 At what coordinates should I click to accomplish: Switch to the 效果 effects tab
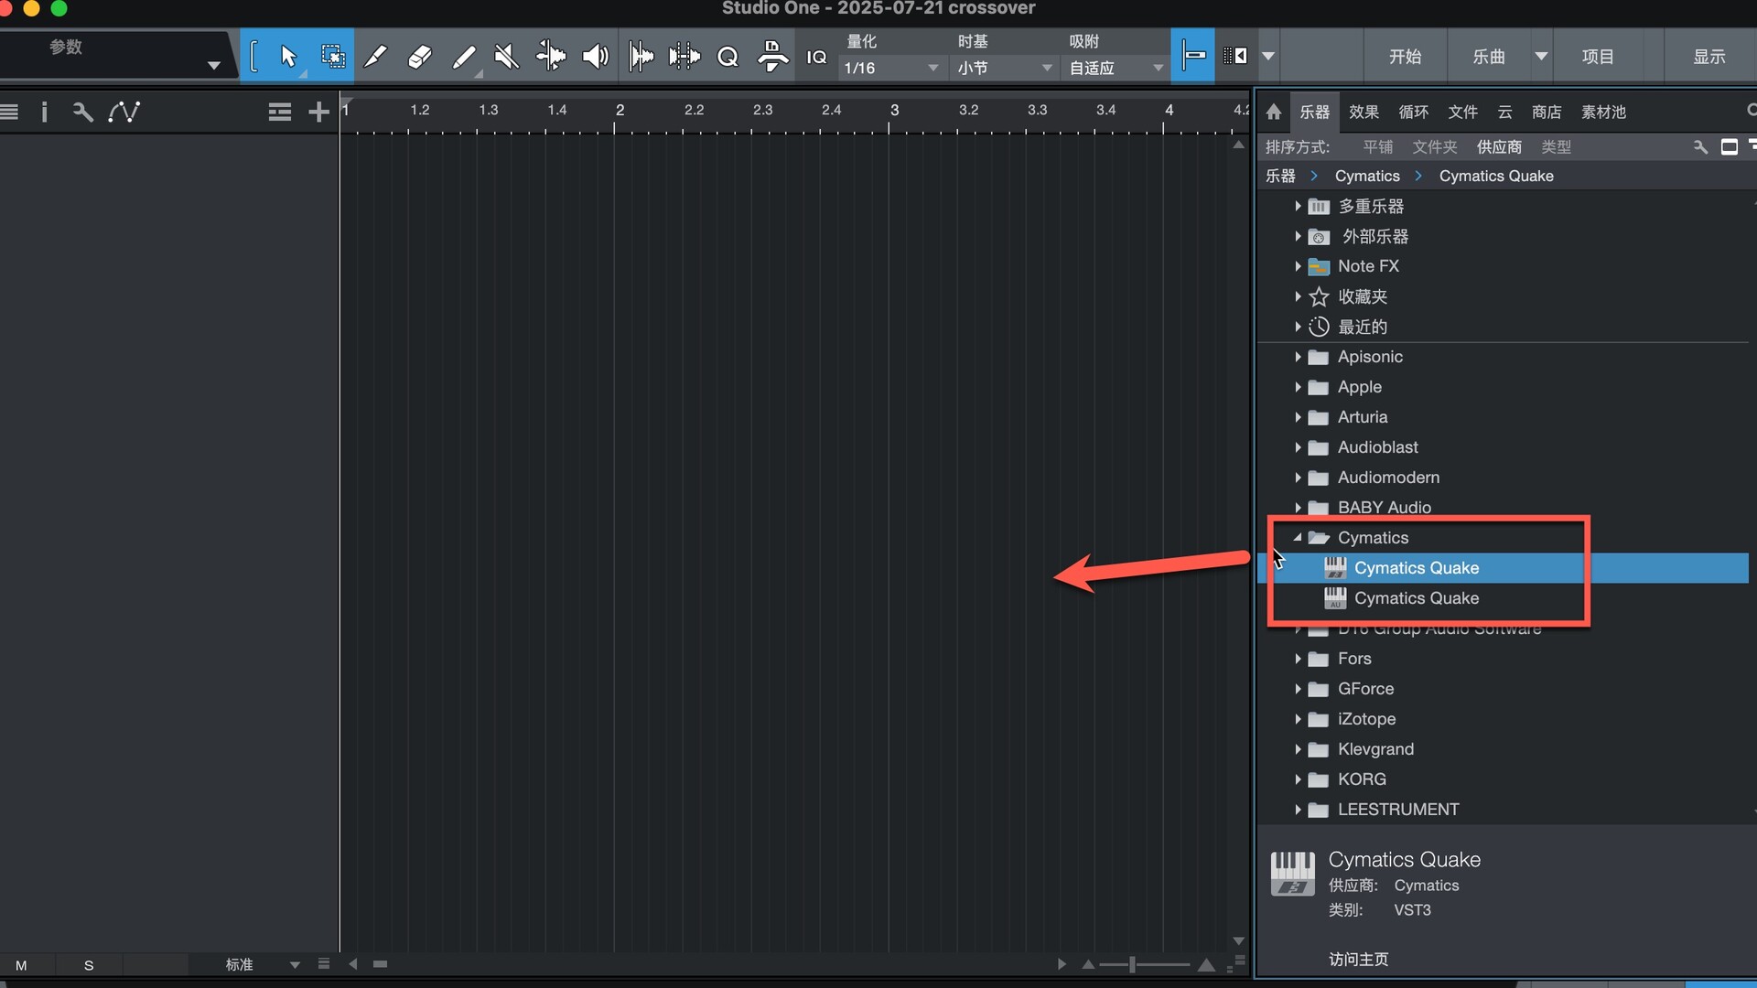coord(1364,112)
